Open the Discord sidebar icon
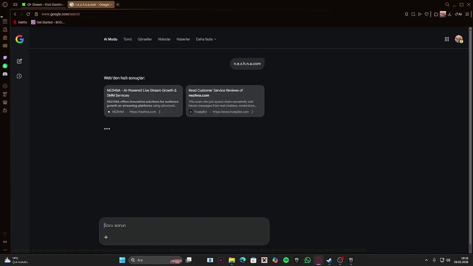This screenshot has height=266, width=473. 5,74
